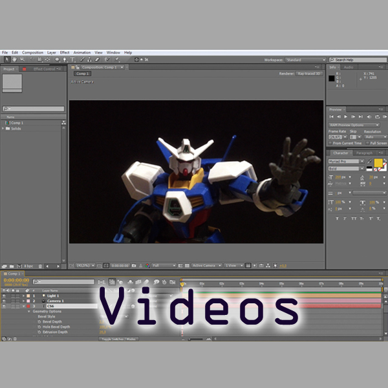The image size is (388, 388).
Task: Enable From Current Time checkbox
Action: [x=330, y=143]
